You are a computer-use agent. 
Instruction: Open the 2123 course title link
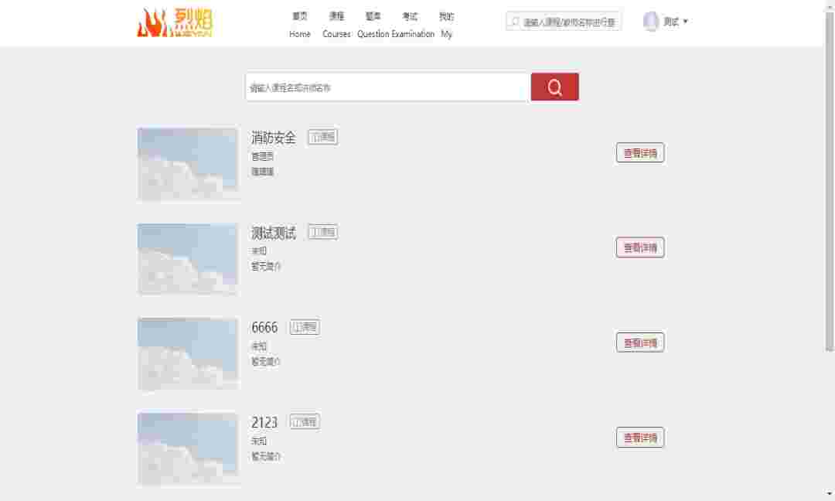pyautogui.click(x=264, y=423)
